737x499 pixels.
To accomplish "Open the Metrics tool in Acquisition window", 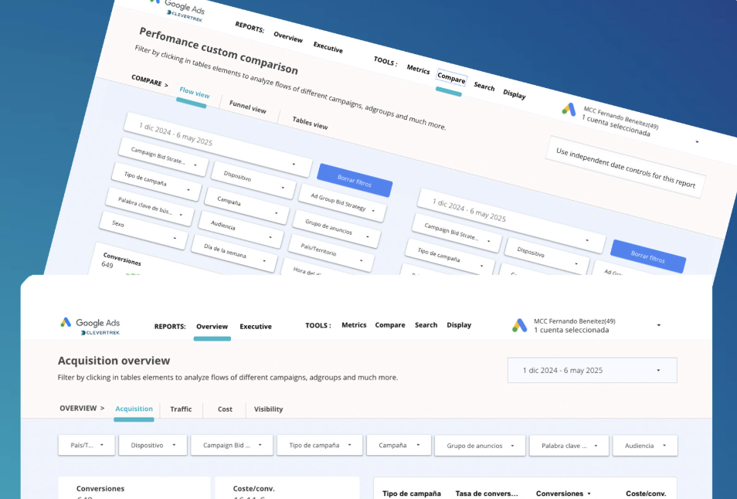I will (x=354, y=325).
